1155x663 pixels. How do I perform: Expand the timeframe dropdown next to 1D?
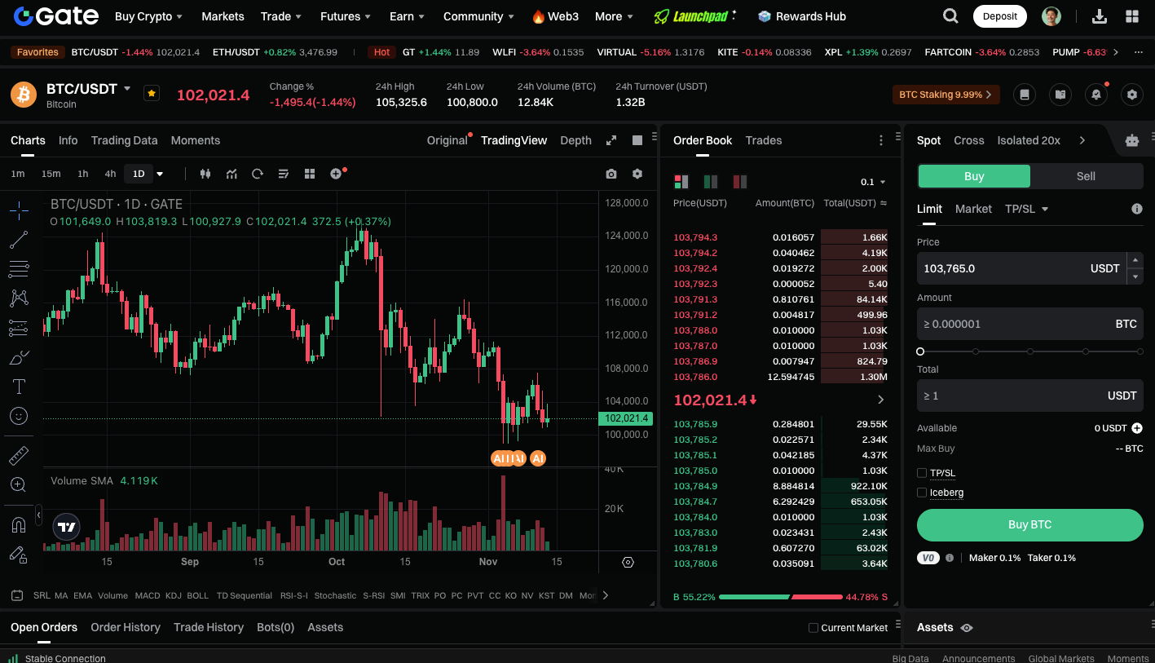160,174
